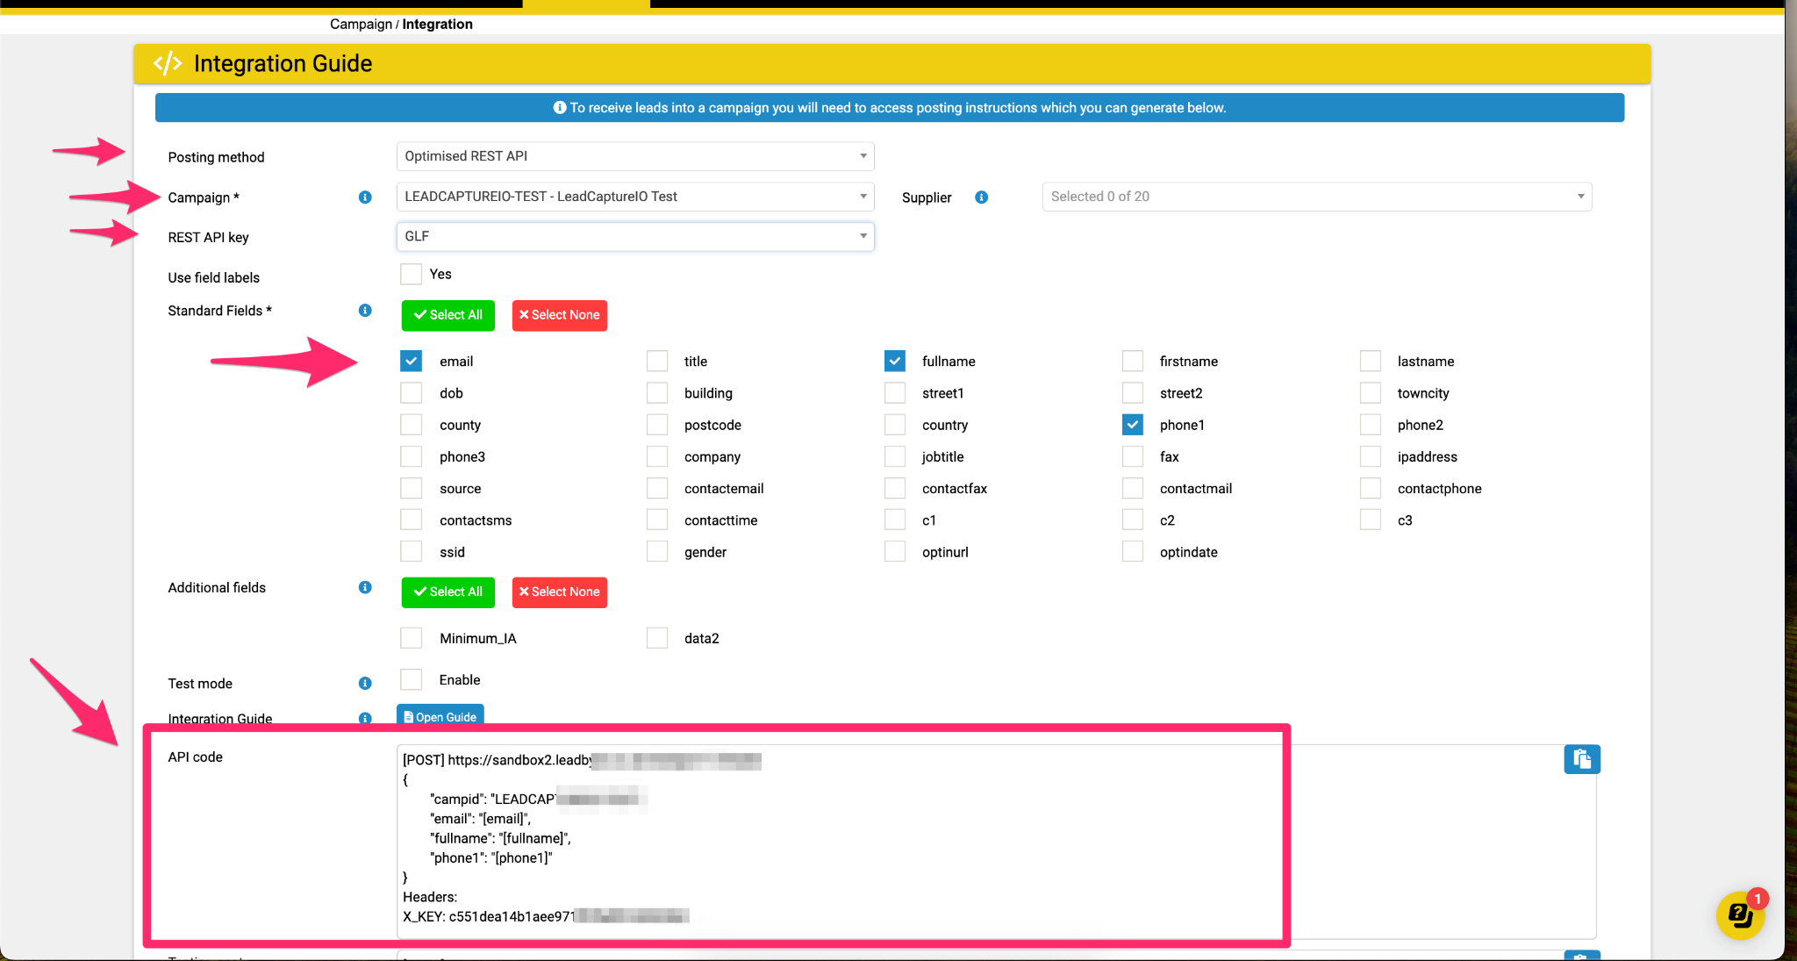Image resolution: width=1797 pixels, height=961 pixels.
Task: Click the Campaign breadcrumb link
Action: point(361,24)
